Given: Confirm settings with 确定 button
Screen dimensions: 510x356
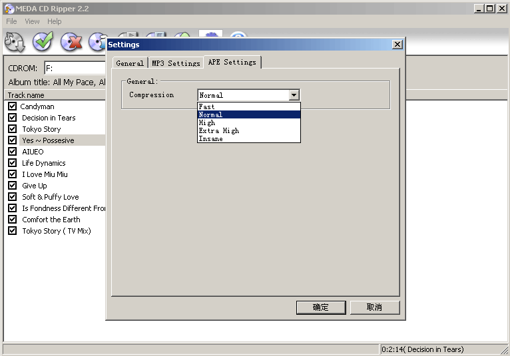Looking at the screenshot, I should click(321, 307).
